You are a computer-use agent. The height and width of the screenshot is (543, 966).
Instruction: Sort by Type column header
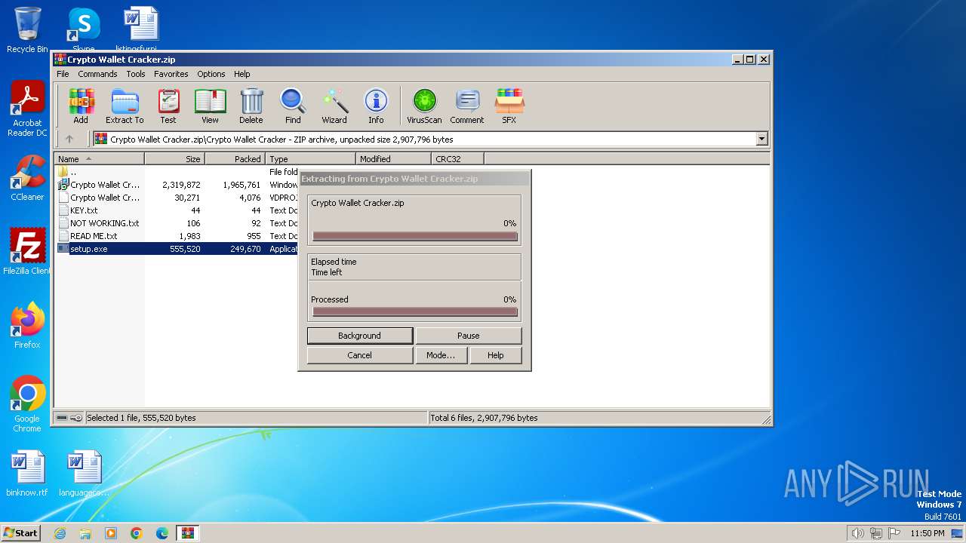310,159
